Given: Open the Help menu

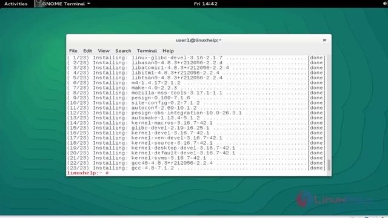Looking at the screenshot, I should click(x=168, y=51).
